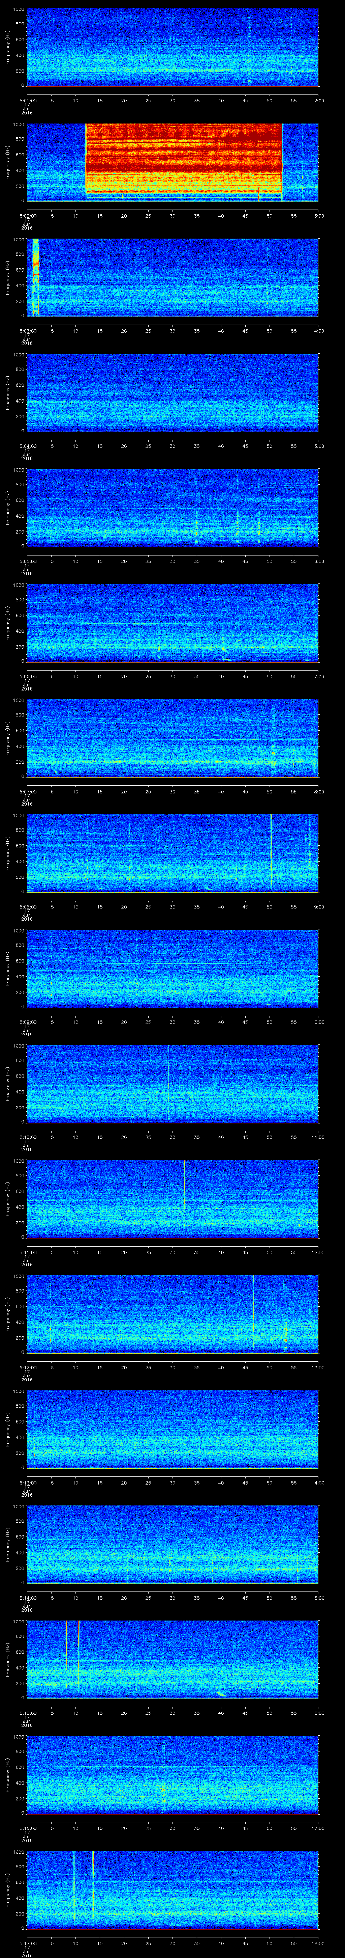The width and height of the screenshot is (345, 1958).
Task: Click the red burst at the start of the 5:03:00 spectrogram
Action: coord(36,277)
